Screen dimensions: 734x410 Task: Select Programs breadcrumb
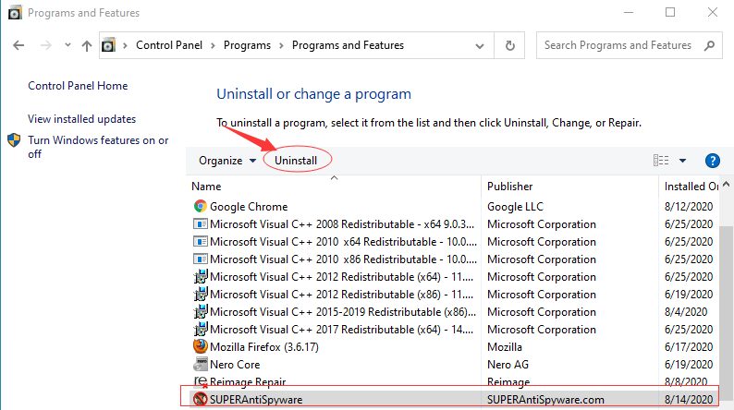point(247,45)
